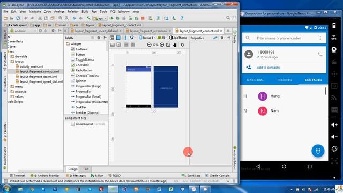Viewport: 343px width, 193px height.
Task: Click the Search Everywhere magnifier icon
Action: [x=228, y=18]
